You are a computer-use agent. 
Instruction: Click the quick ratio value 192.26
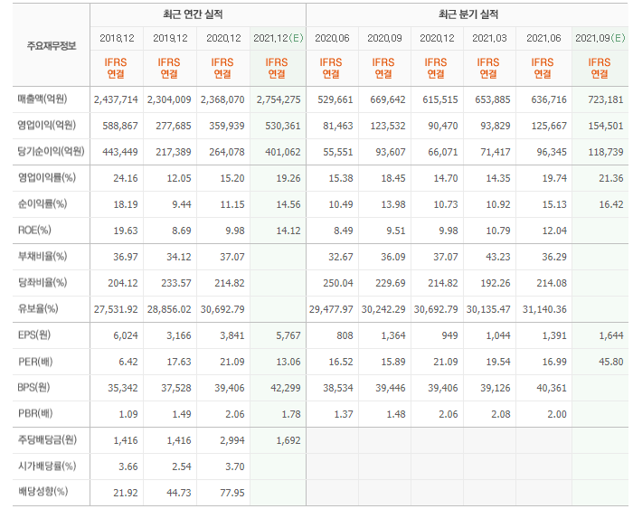pyautogui.click(x=496, y=283)
